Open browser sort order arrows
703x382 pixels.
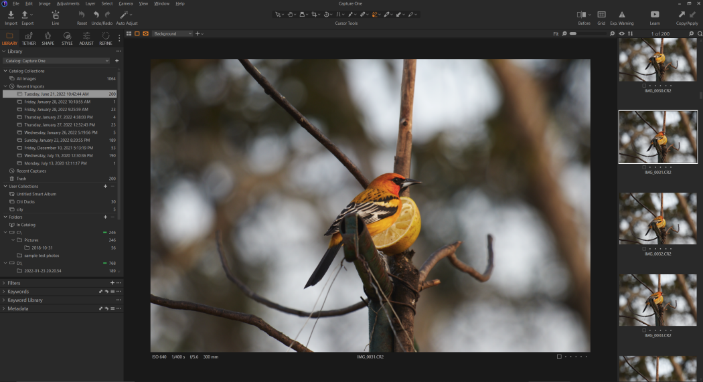[631, 33]
